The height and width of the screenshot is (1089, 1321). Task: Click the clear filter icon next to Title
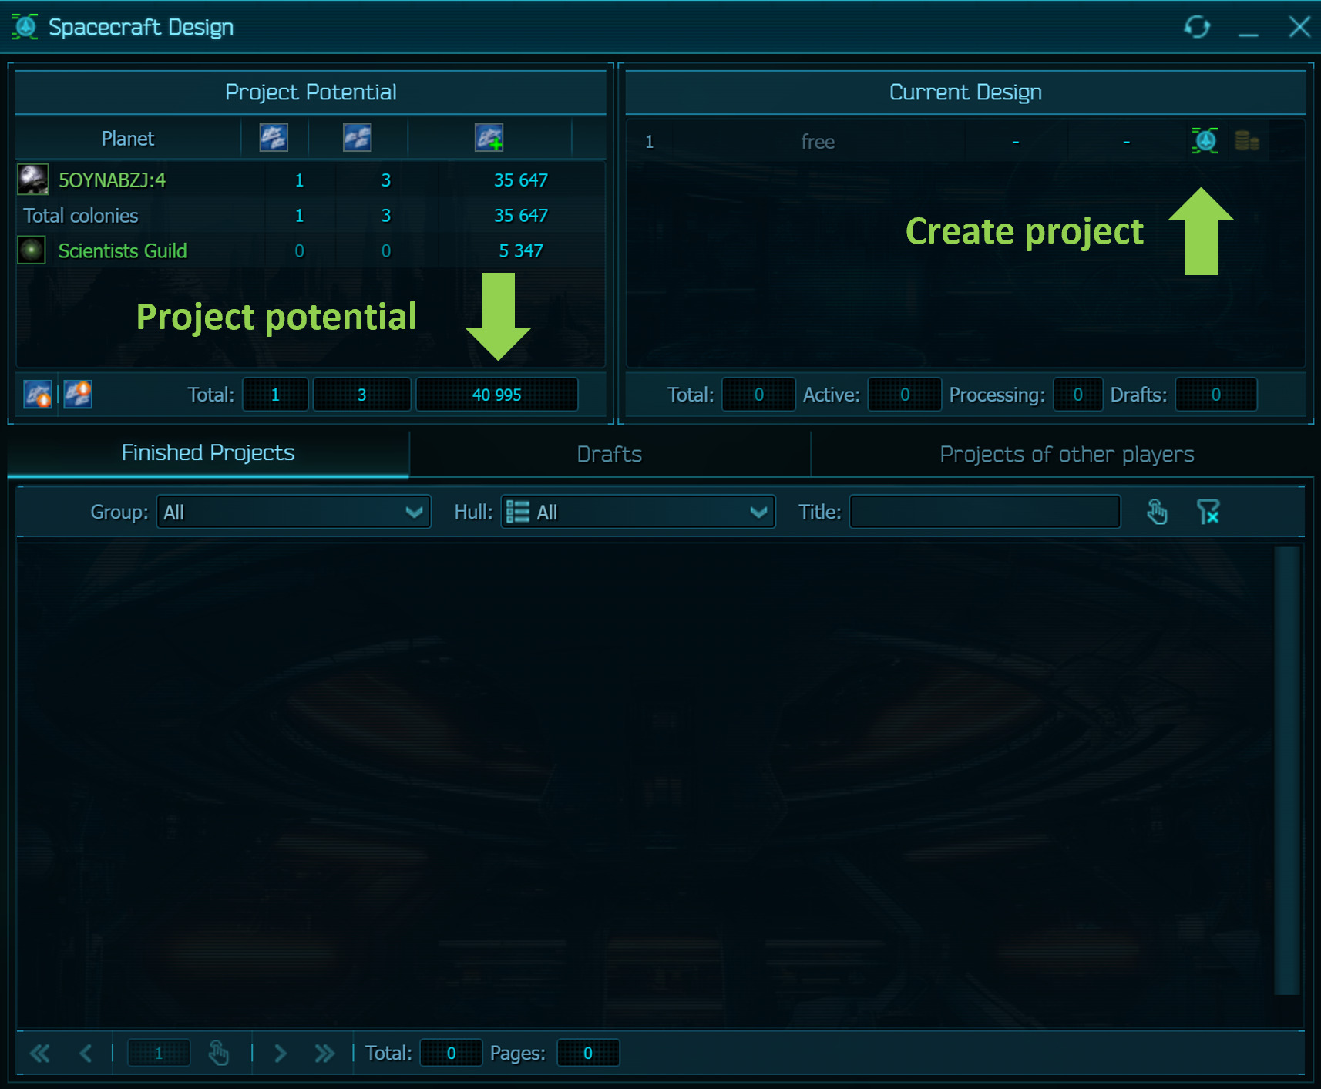(1208, 512)
